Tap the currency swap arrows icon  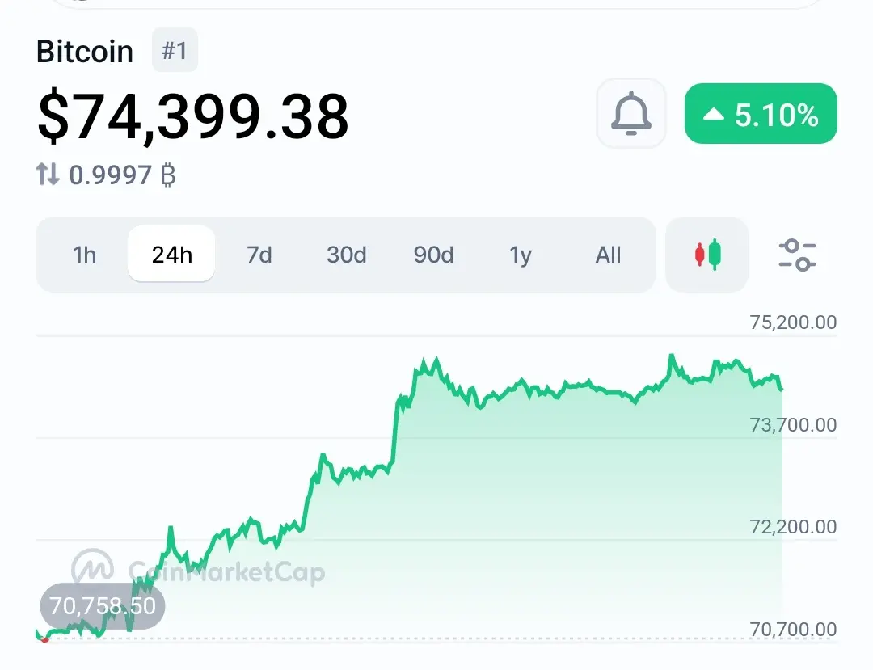tap(48, 175)
